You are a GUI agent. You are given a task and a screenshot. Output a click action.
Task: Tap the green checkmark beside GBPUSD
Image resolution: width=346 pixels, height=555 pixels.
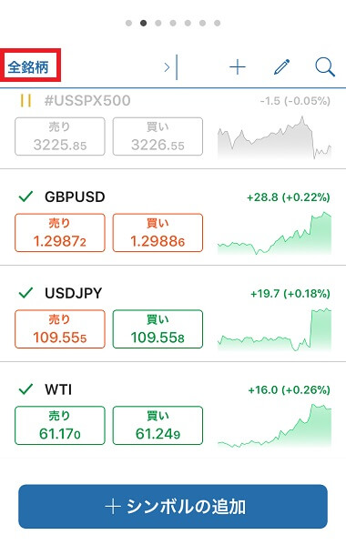pos(25,197)
